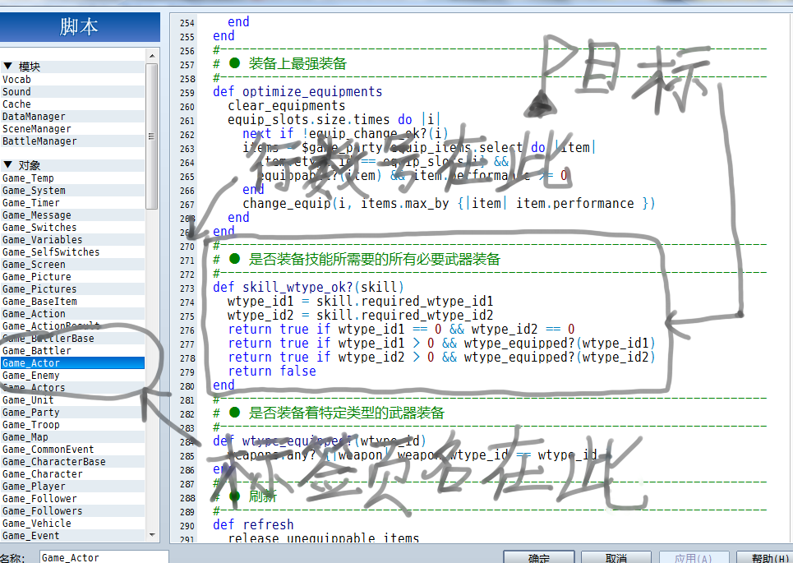Click line 290 def refresh

[x=253, y=524]
